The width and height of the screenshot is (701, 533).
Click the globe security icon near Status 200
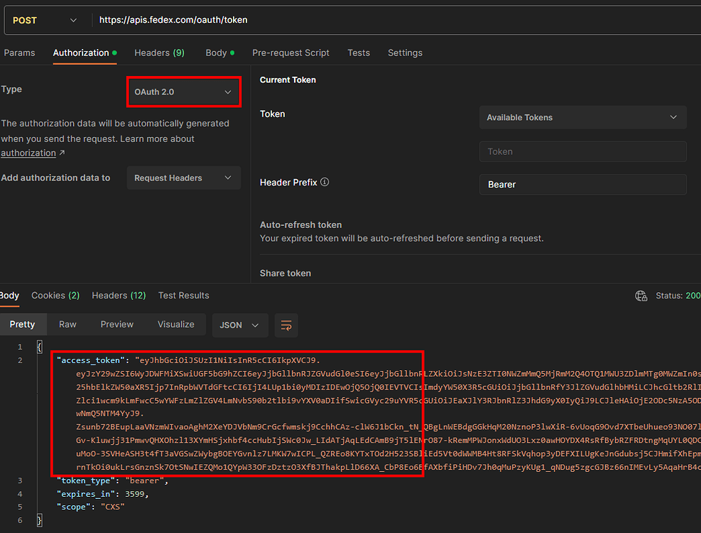point(641,295)
